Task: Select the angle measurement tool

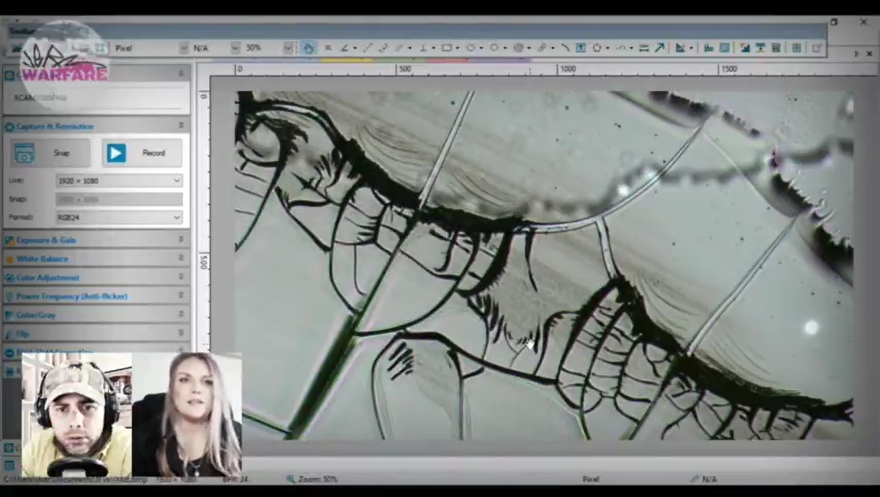Action: click(x=344, y=47)
